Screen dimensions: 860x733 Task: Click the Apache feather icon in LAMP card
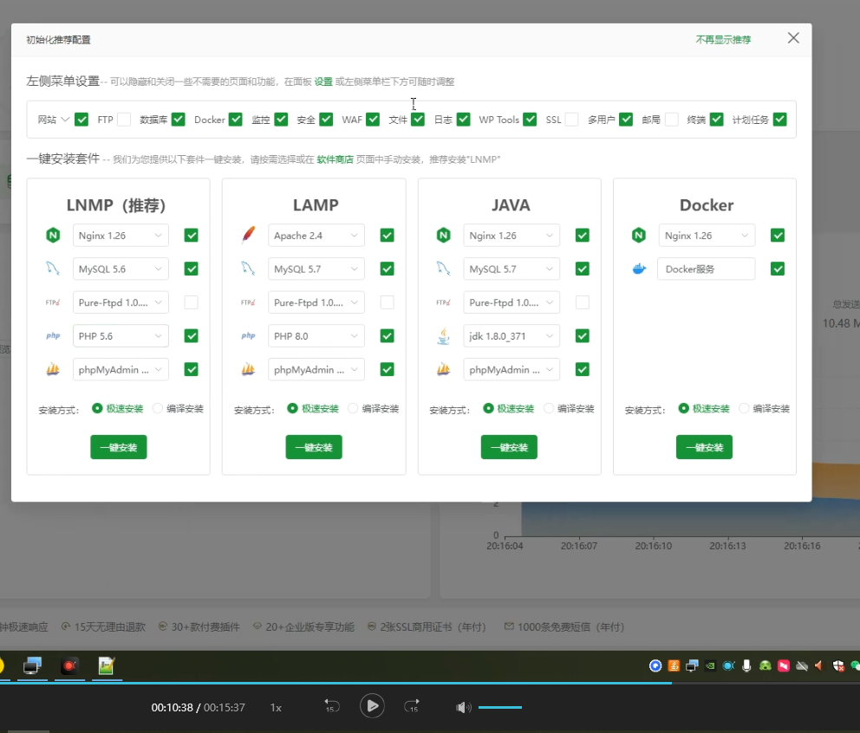click(249, 235)
